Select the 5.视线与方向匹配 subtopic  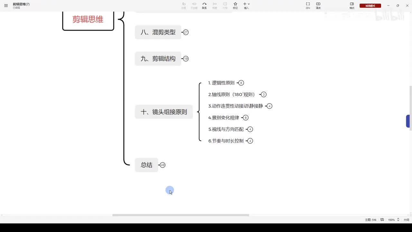[226, 129]
